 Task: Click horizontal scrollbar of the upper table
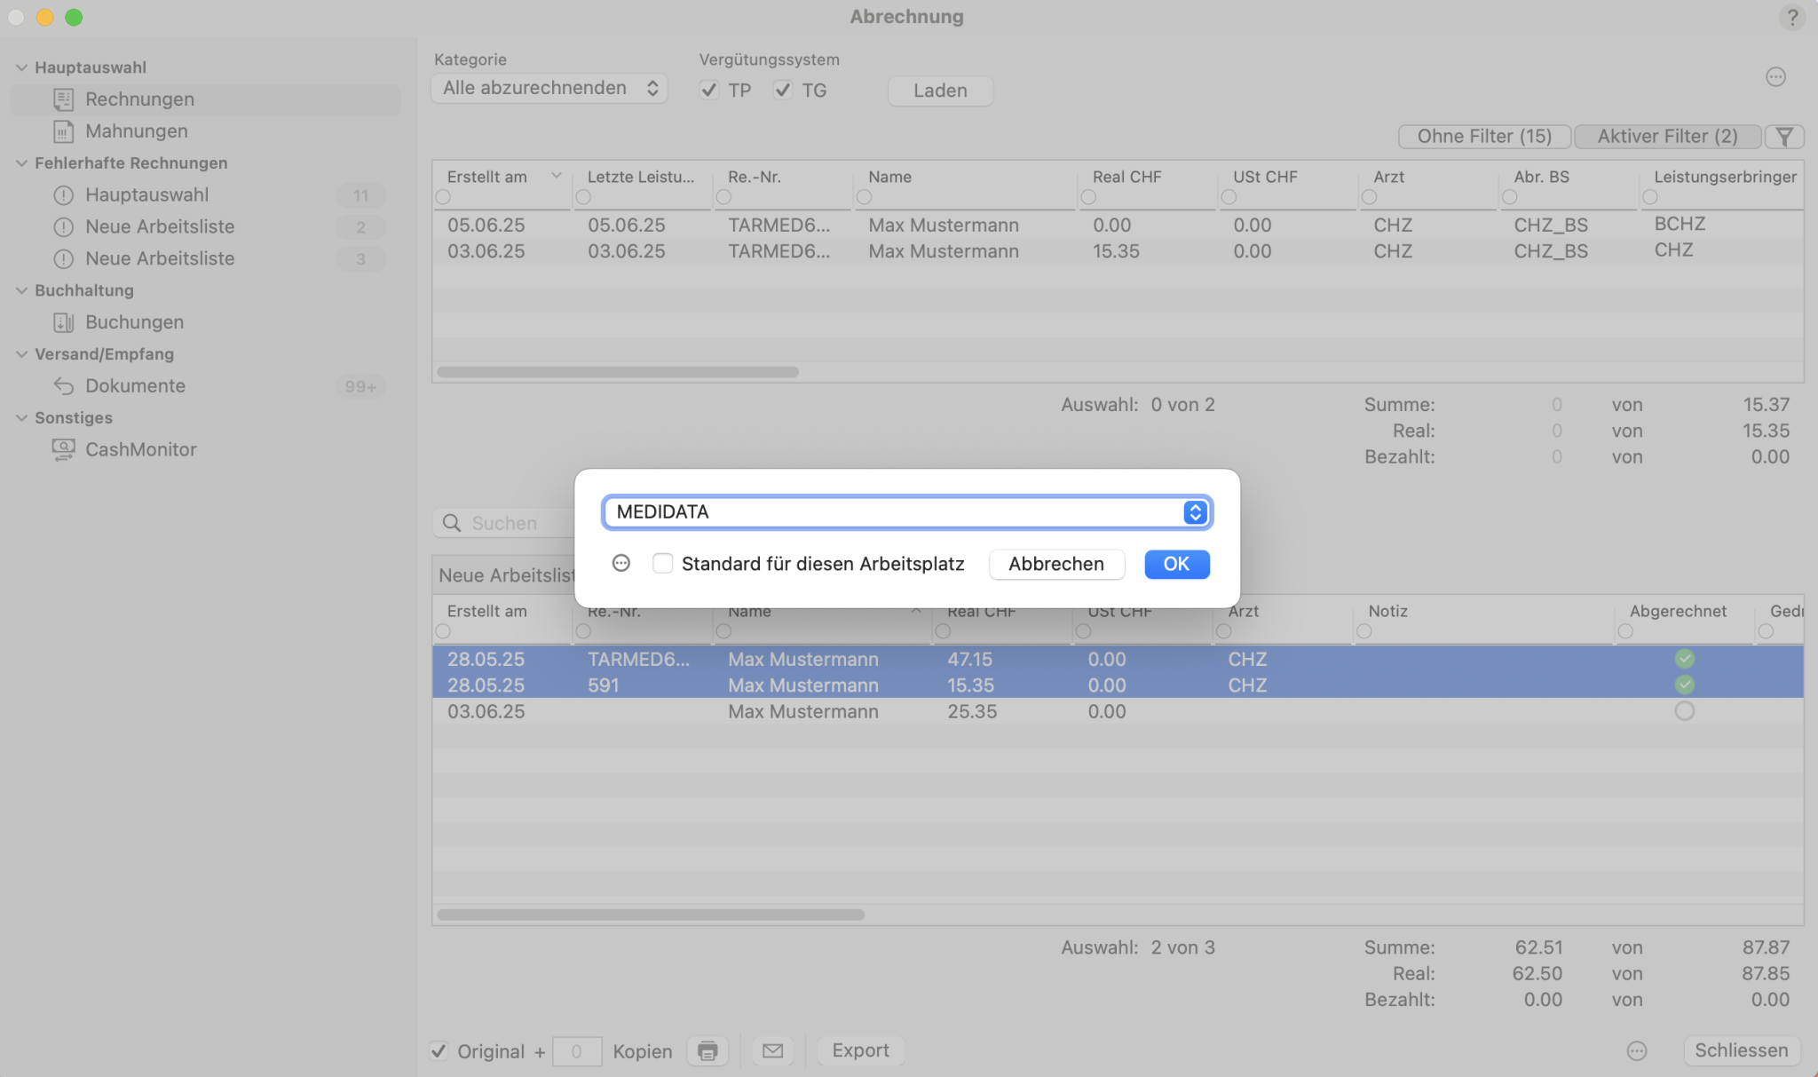pyautogui.click(x=618, y=372)
